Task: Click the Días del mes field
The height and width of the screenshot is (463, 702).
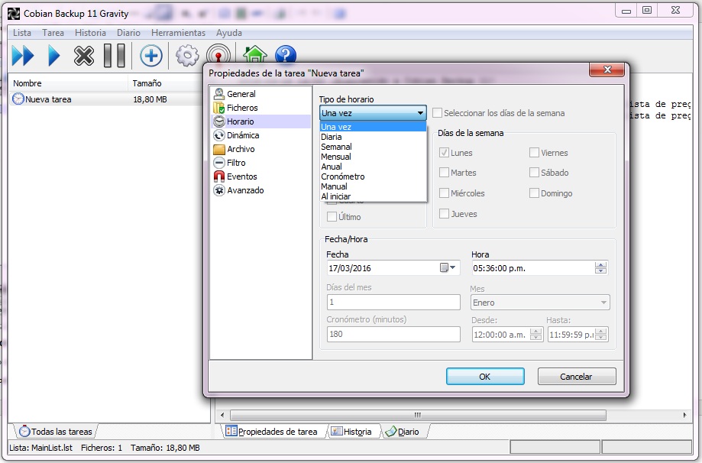Action: click(x=393, y=303)
